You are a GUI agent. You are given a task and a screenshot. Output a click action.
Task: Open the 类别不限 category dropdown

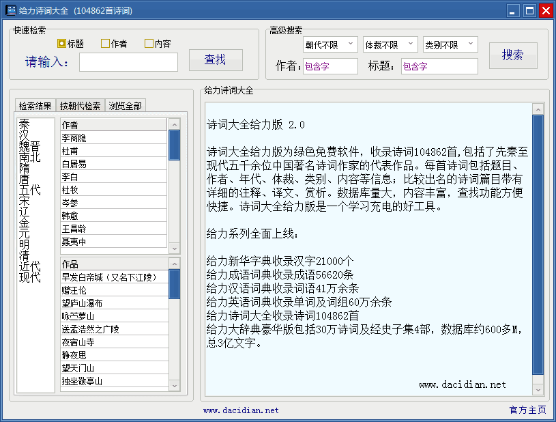pos(450,44)
